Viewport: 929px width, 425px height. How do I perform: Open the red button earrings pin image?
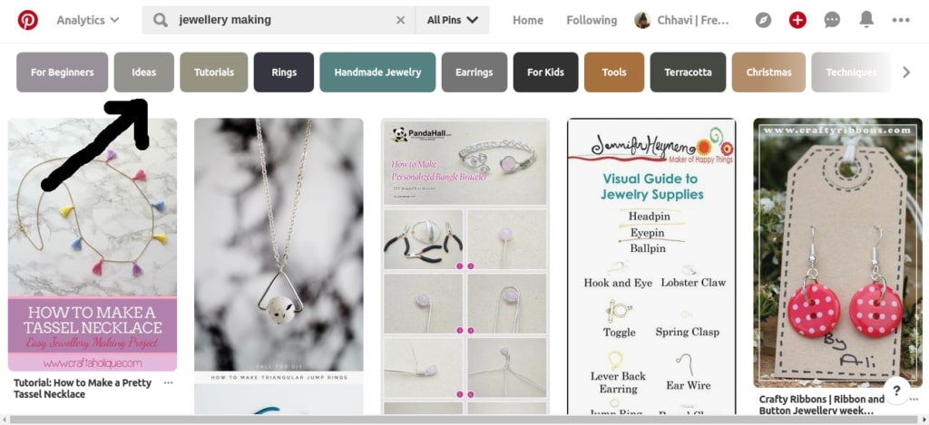click(837, 253)
